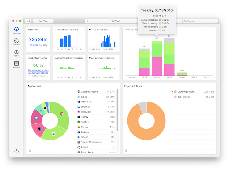Image resolution: width=229 pixels, height=170 pixels.
Task: Open the Overview section in sidebar
Action: coord(17,30)
